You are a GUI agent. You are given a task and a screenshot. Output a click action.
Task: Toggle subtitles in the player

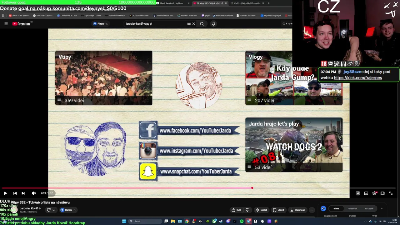coord(366,193)
